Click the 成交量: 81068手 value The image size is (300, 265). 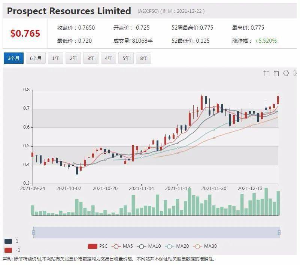pyautogui.click(x=133, y=41)
